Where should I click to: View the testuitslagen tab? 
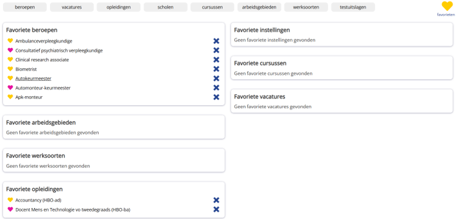[x=353, y=7]
